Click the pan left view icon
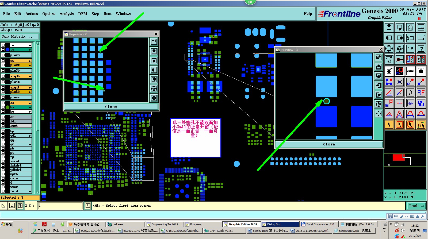 [389, 38]
